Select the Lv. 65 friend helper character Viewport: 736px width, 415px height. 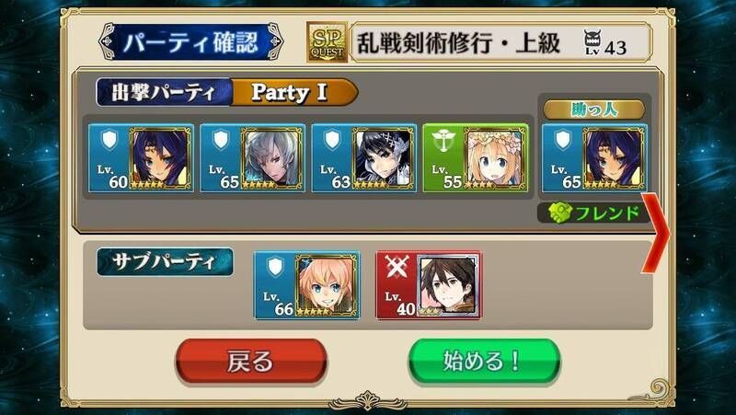pos(594,157)
